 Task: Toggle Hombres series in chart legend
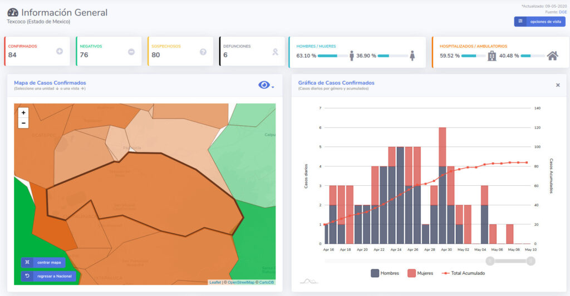385,273
